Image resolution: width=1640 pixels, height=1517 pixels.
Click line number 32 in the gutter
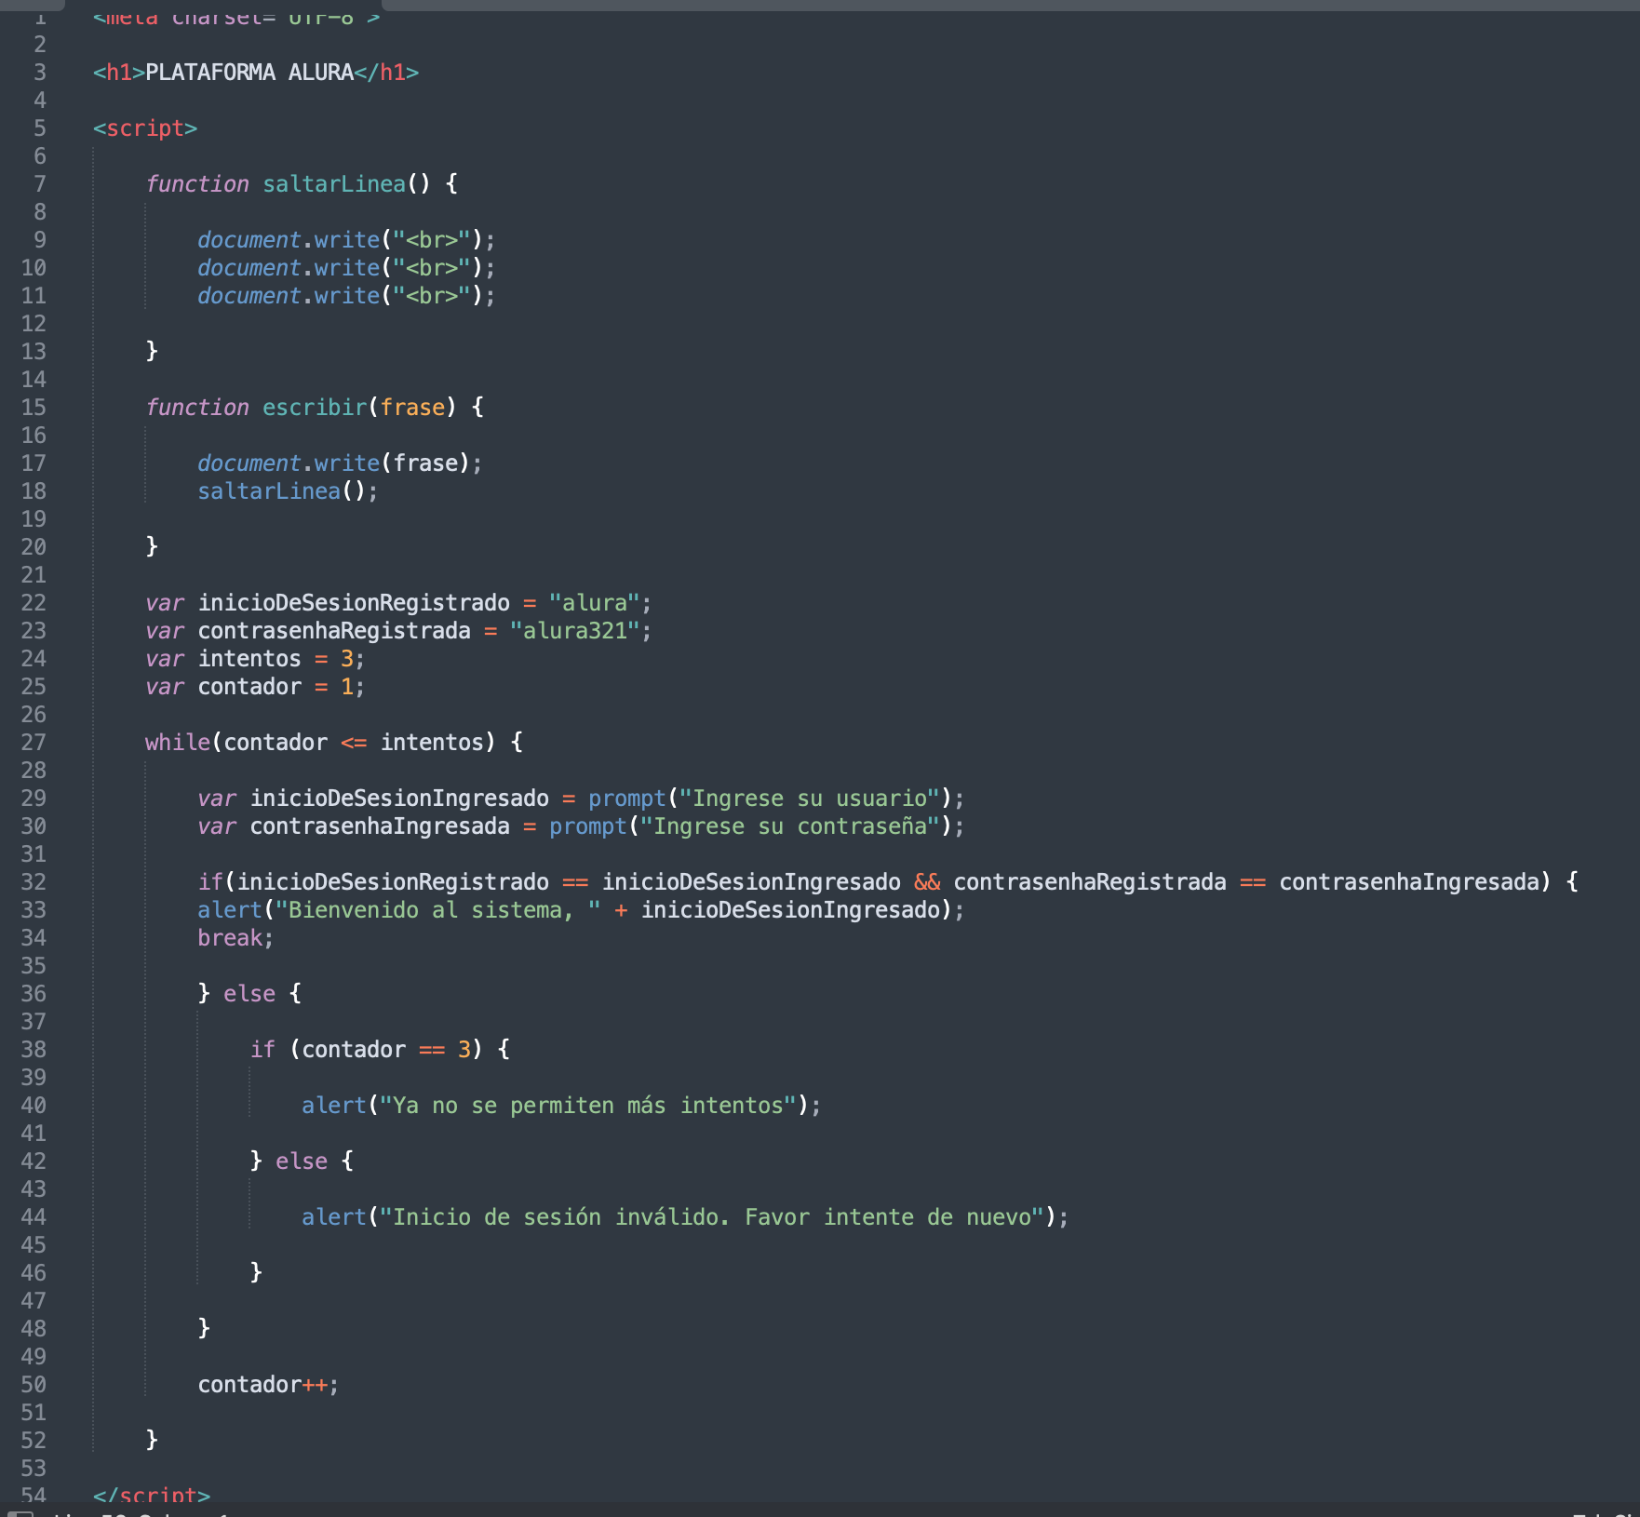pyautogui.click(x=34, y=882)
